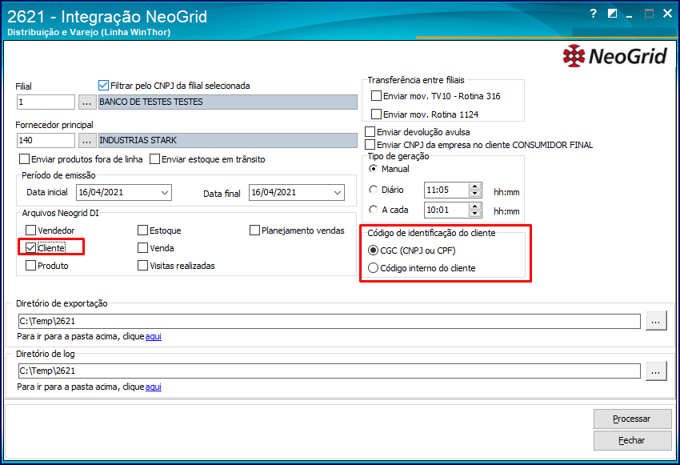Click the Diário time field 11:05

click(446, 190)
